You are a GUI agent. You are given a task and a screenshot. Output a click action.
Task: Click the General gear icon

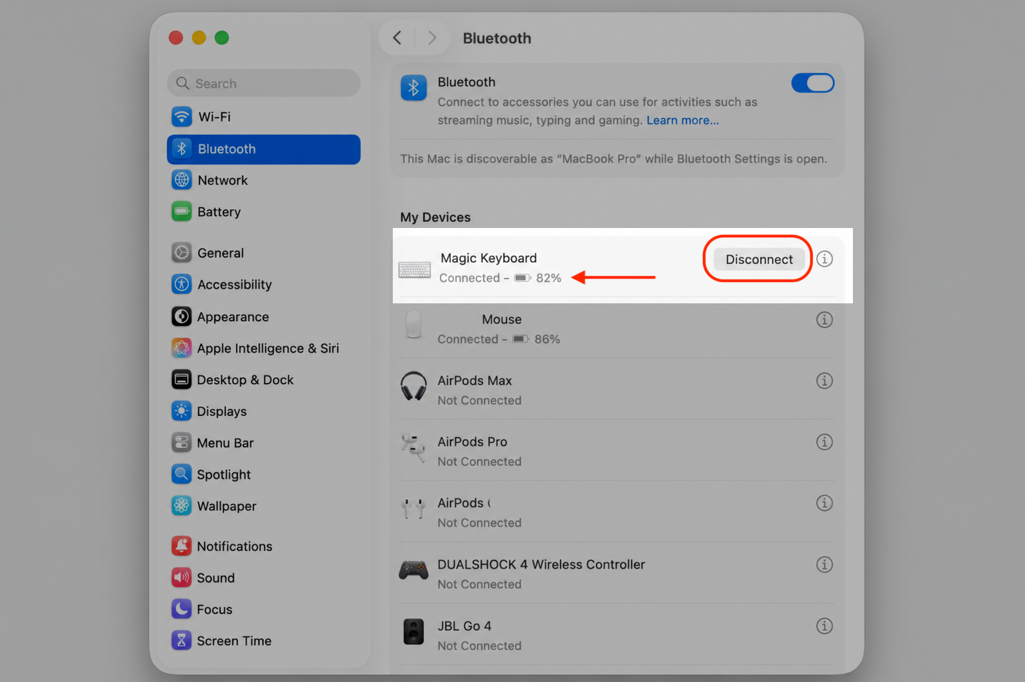pos(181,253)
